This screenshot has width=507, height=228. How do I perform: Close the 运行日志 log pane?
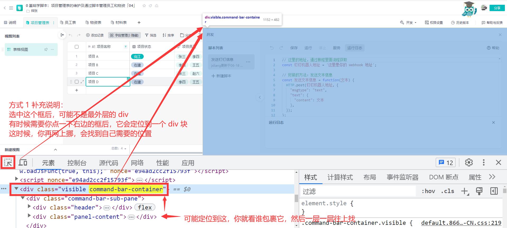[x=493, y=122]
